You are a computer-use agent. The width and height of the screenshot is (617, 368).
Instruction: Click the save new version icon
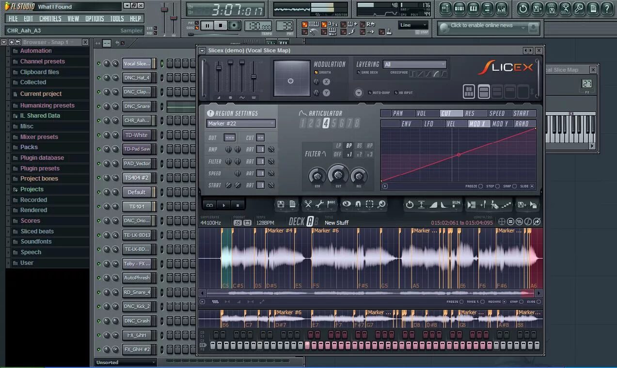click(x=538, y=8)
